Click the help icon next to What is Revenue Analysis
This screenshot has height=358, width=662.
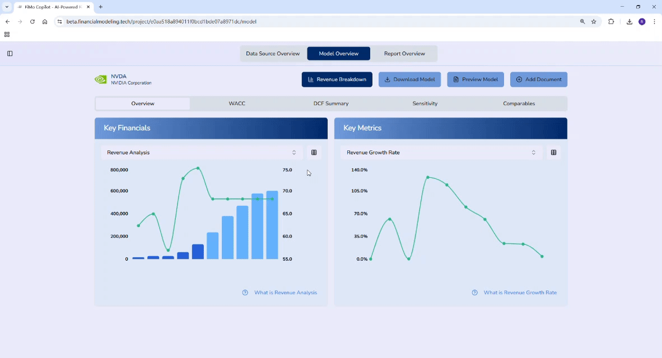pos(245,293)
